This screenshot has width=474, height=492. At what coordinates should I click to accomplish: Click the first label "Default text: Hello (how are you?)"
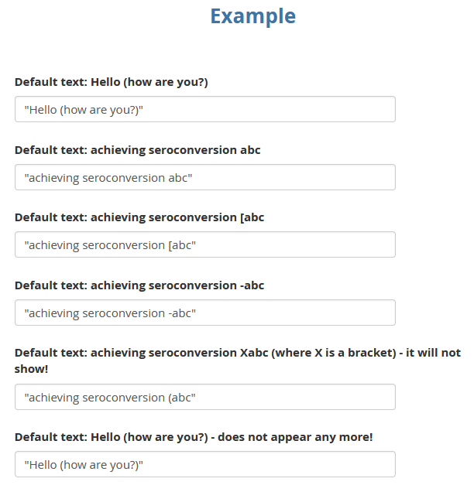[111, 82]
